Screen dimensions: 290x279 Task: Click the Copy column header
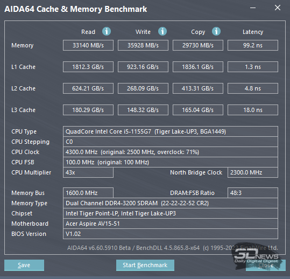pyautogui.click(x=198, y=32)
